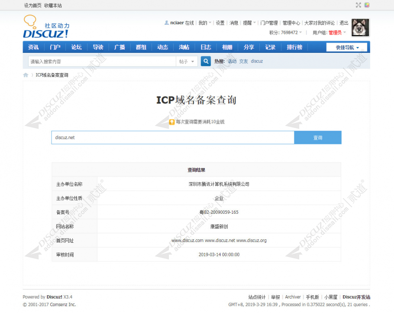Image resolution: width=394 pixels, height=313 pixels.
Task: Open the 设置 link
Action: point(220,23)
